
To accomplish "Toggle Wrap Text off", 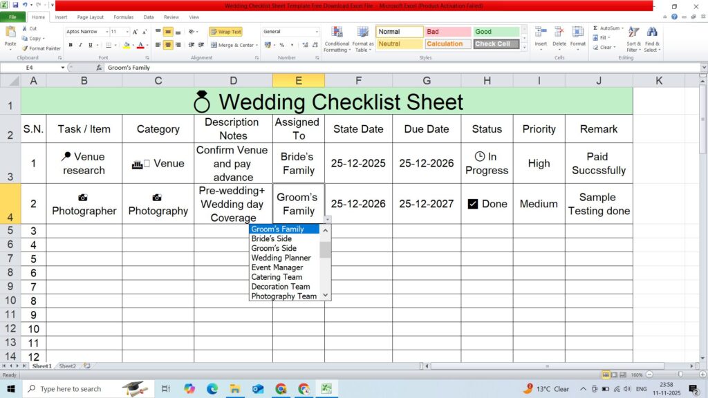I will pyautogui.click(x=225, y=32).
